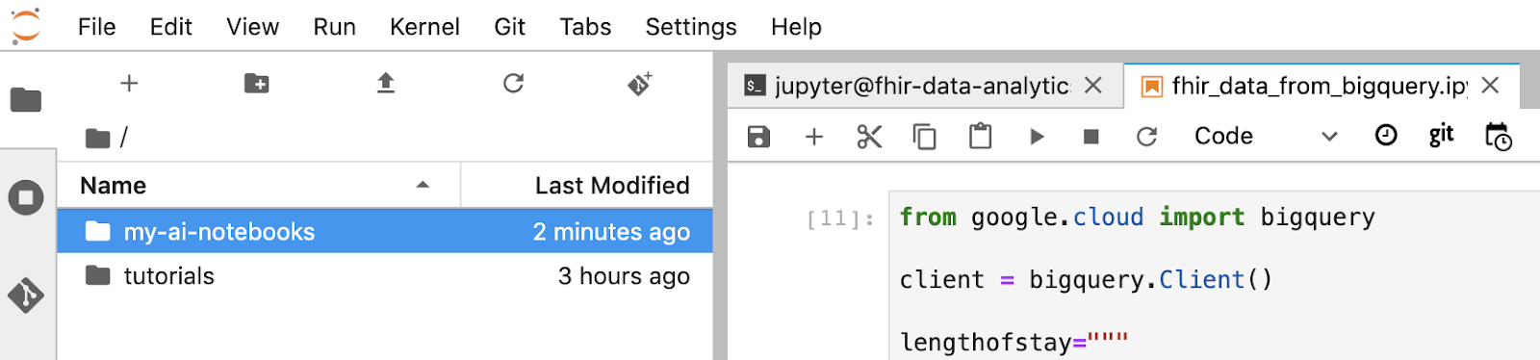Save the notebook with the disk icon
This screenshot has height=360, width=1540.
[x=758, y=137]
